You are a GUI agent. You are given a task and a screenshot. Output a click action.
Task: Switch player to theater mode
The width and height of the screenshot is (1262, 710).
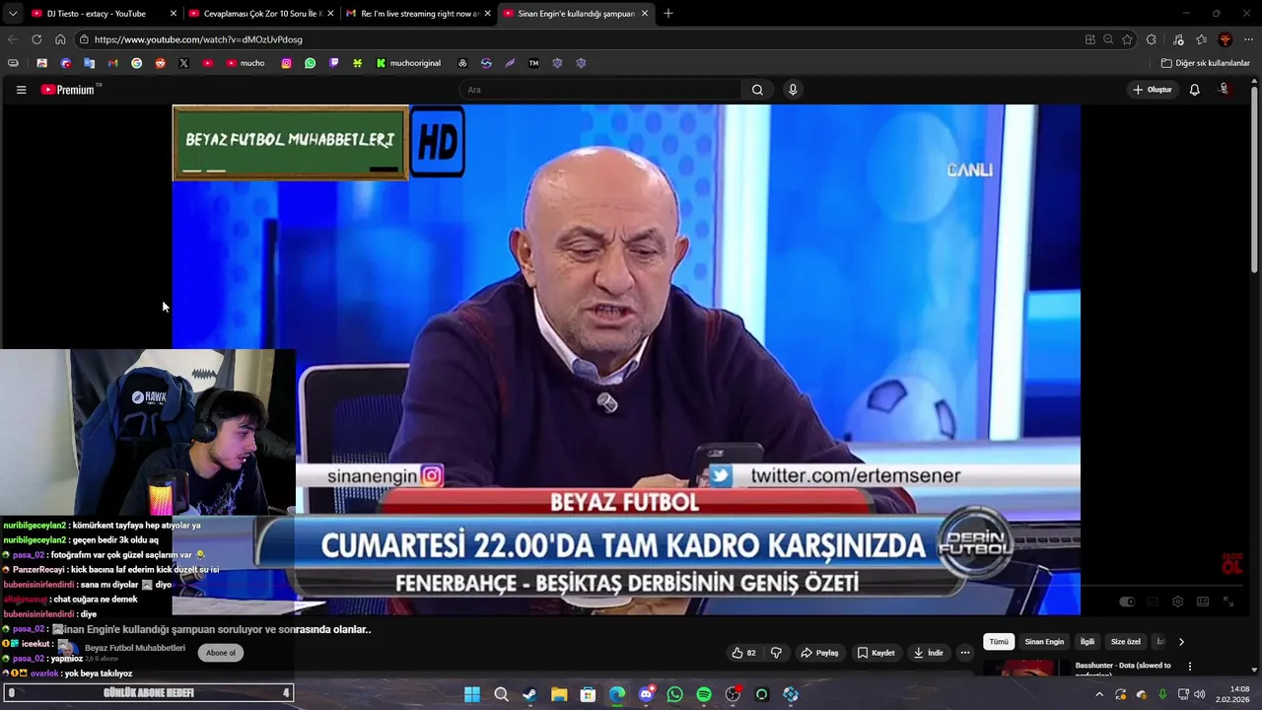tap(1203, 602)
